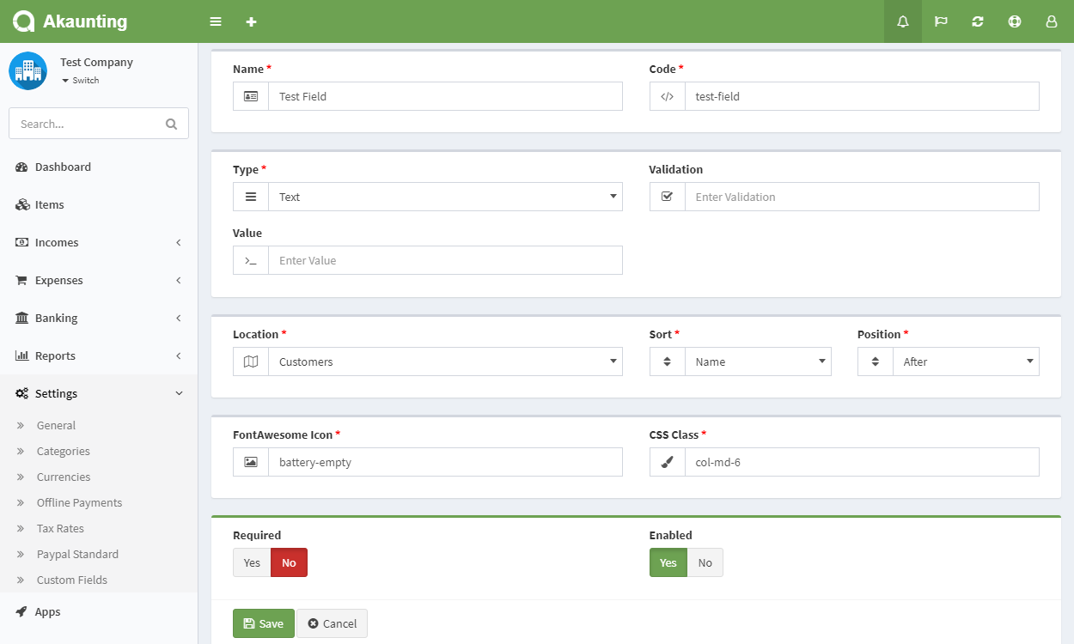Click the Test Company building avatar

28,70
